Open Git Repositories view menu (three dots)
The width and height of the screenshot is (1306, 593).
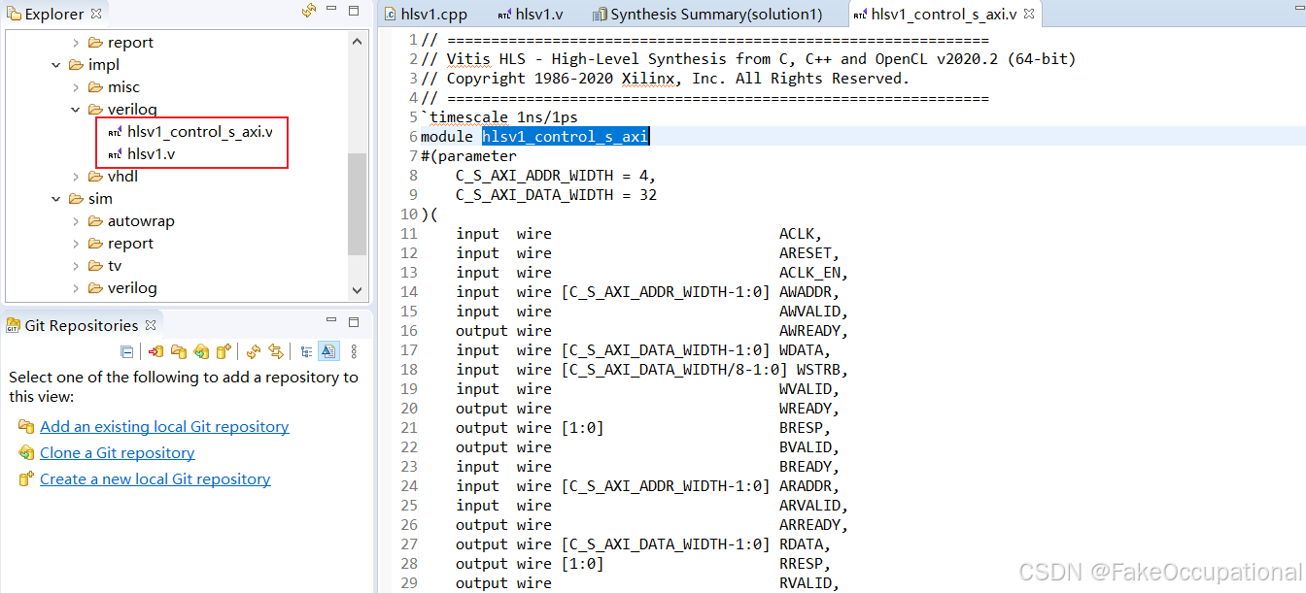[354, 351]
